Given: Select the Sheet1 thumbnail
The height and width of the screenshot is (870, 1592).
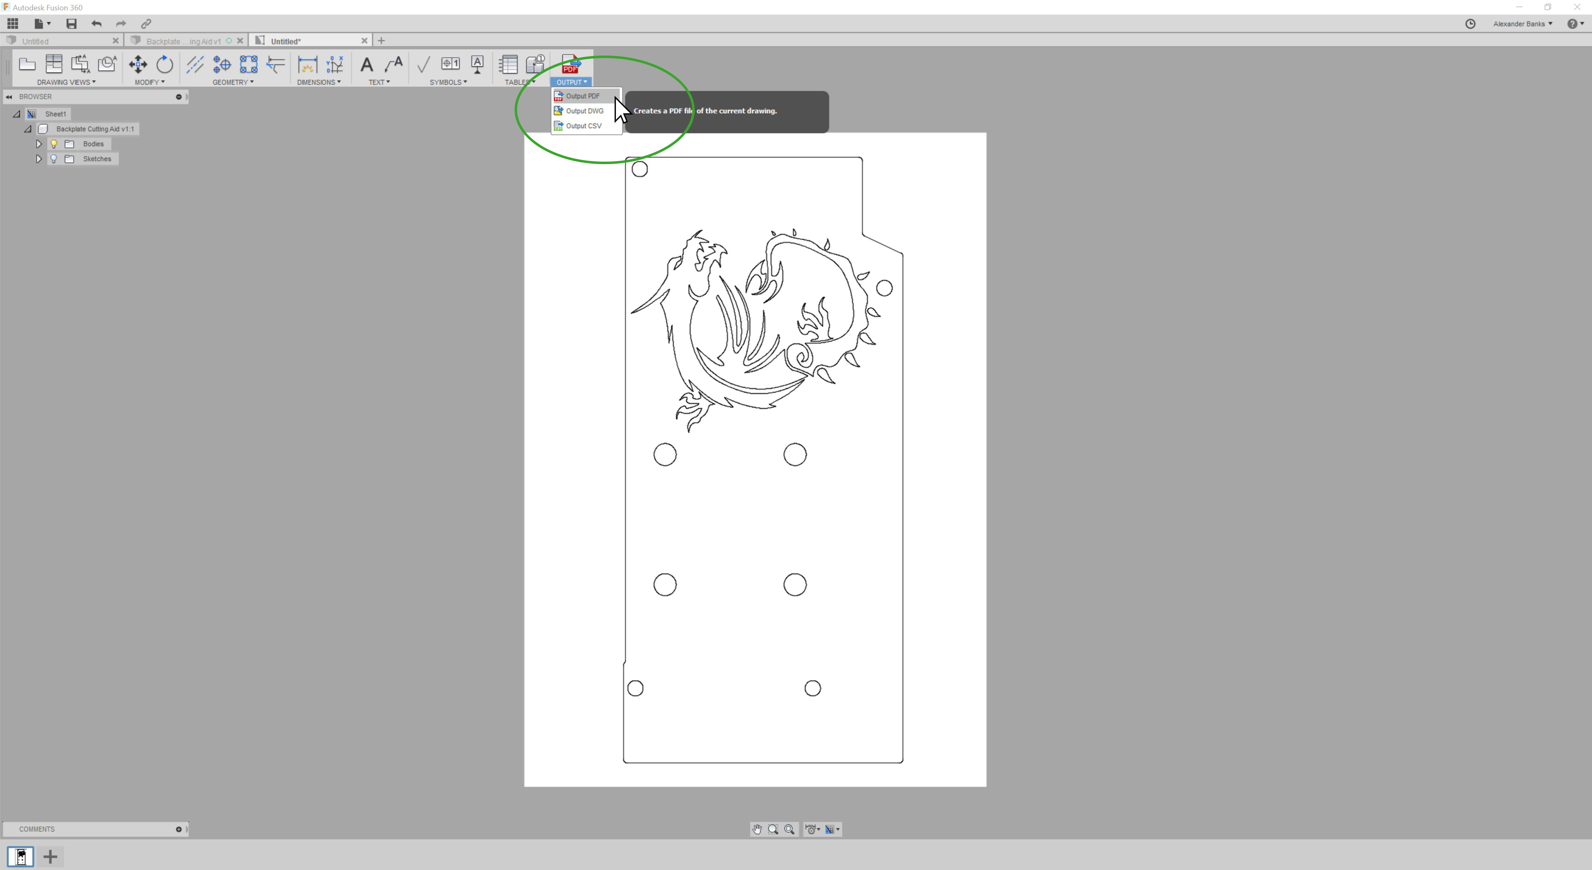Looking at the screenshot, I should [20, 856].
